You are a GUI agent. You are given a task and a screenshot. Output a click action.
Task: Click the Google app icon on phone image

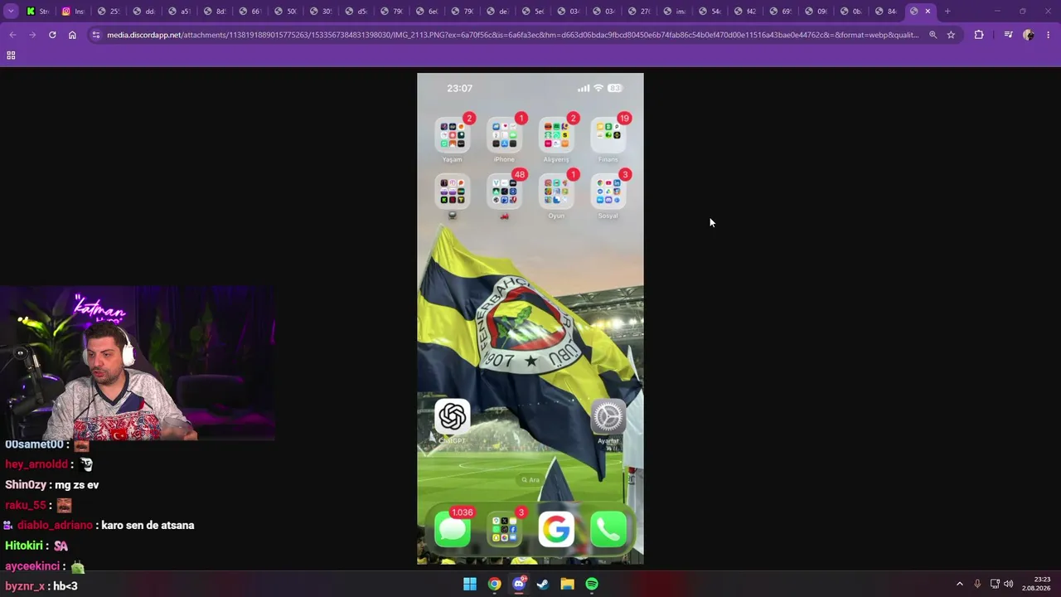556,530
